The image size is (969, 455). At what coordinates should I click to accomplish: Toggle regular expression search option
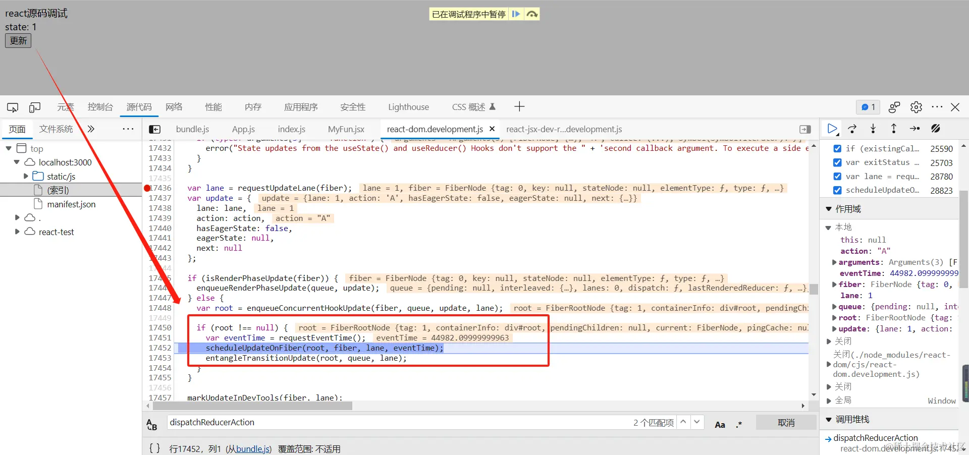pos(739,424)
